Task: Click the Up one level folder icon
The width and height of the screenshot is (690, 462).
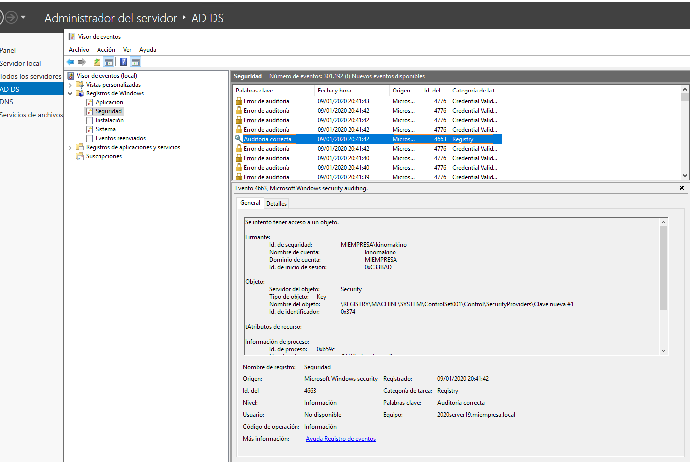Action: tap(97, 62)
